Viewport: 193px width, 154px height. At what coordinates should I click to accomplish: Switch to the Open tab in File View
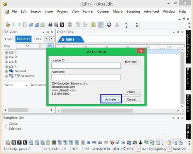click(9, 39)
